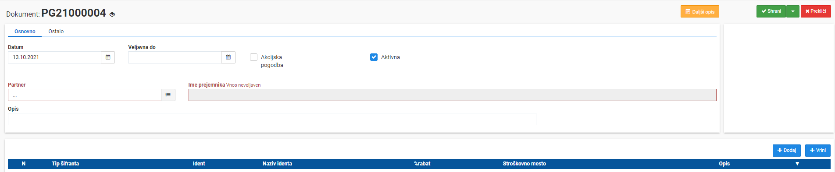Viewport: 835px width, 172px height.
Task: Expand the Shrani dropdown arrow
Action: point(793,11)
